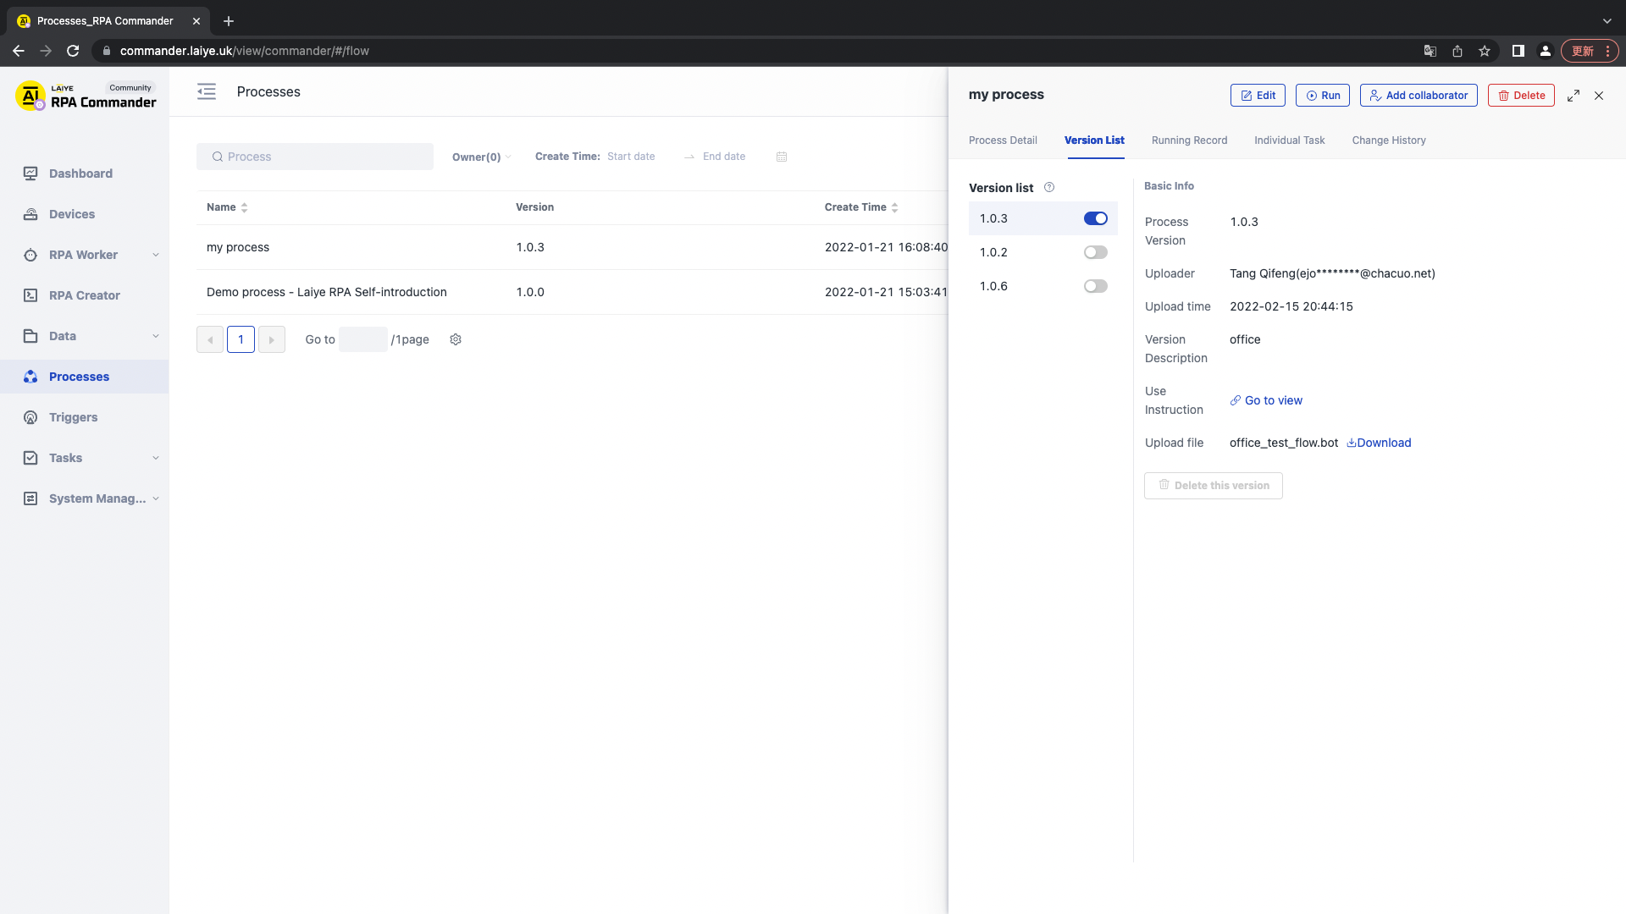Open browser profile icon
Viewport: 1626px width, 914px height.
[1546, 51]
